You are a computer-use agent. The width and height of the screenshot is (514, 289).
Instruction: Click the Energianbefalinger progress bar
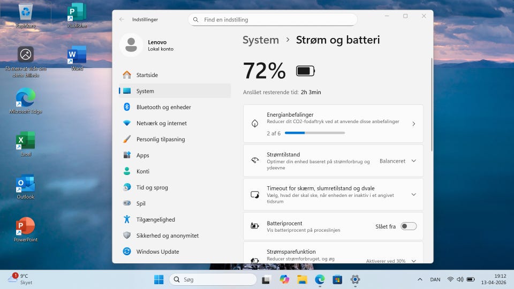tap(315, 133)
